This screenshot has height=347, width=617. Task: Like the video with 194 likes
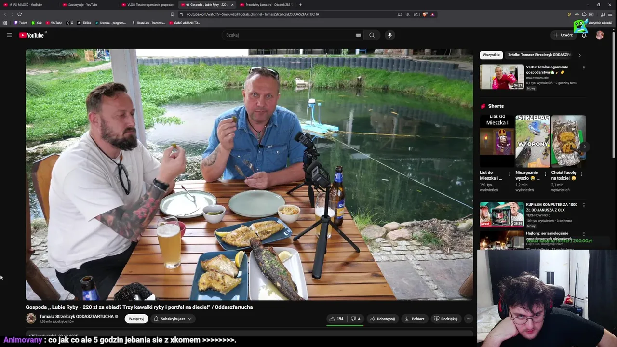(336, 319)
